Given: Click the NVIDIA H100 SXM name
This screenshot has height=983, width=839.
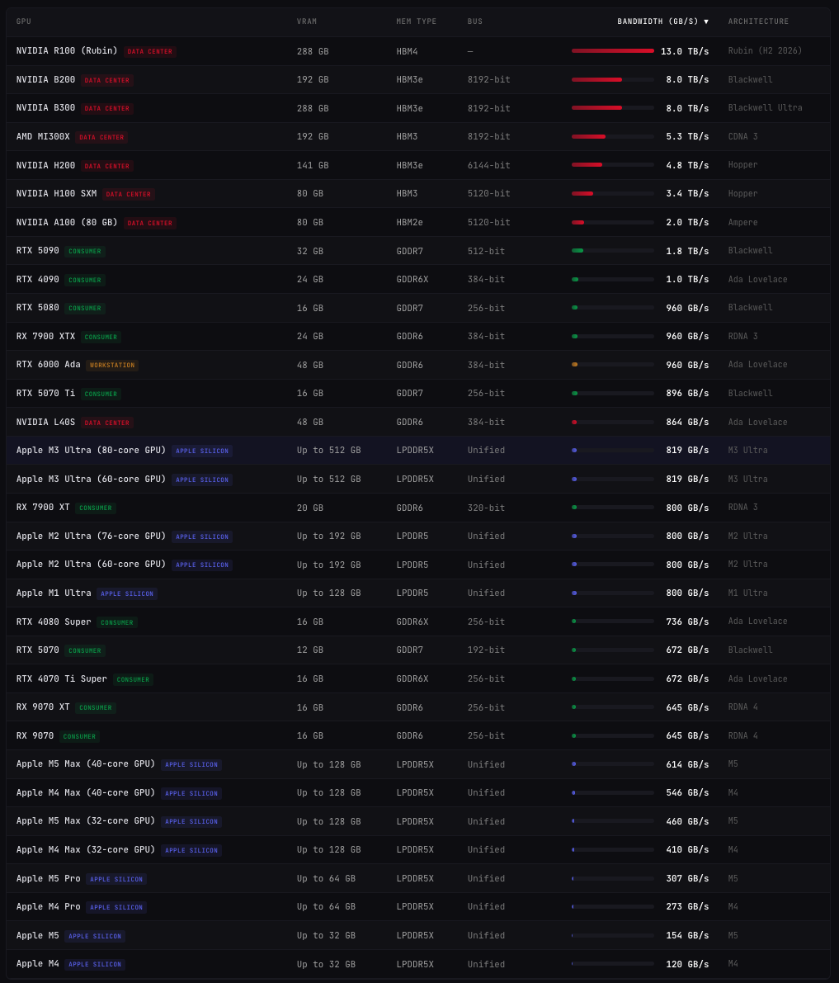Looking at the screenshot, I should (x=56, y=194).
